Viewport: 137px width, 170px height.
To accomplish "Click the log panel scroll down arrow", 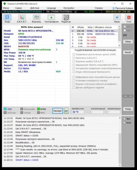I will 120,165.
